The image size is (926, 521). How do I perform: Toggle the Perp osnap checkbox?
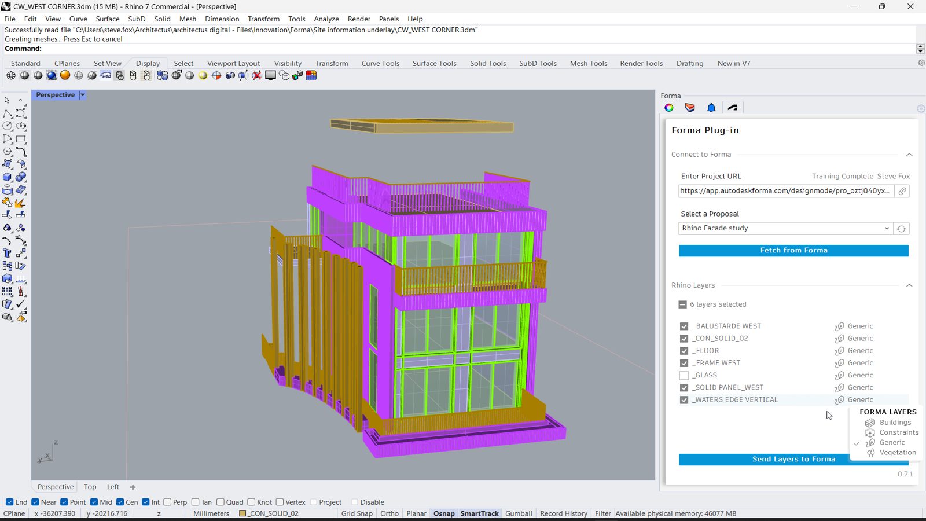coord(167,502)
